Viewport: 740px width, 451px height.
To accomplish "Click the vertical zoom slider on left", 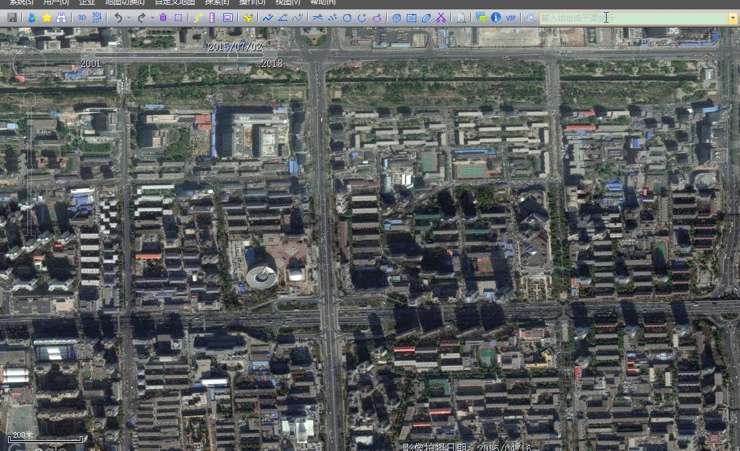I will [29, 165].
